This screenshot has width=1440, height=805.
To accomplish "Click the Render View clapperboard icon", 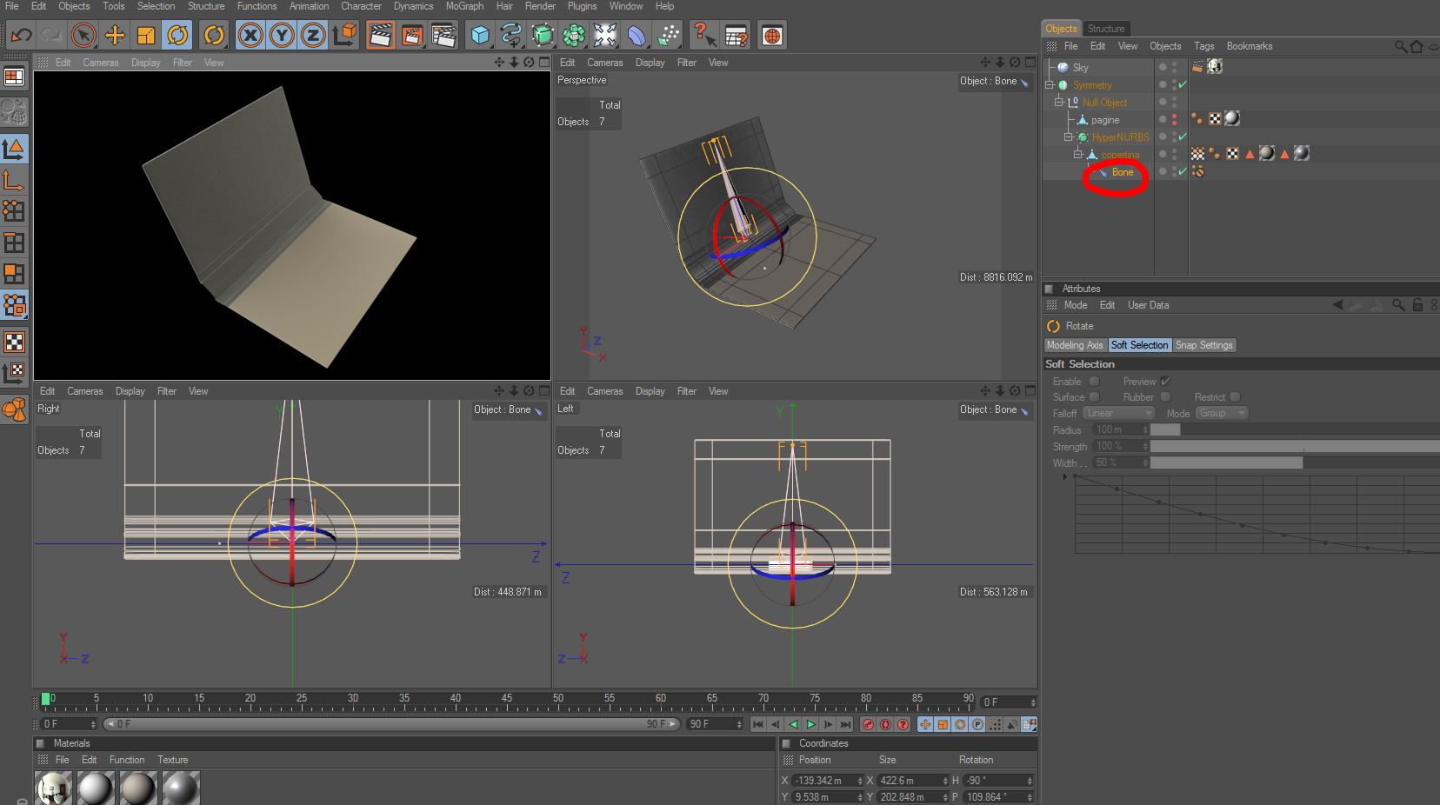I will point(380,36).
